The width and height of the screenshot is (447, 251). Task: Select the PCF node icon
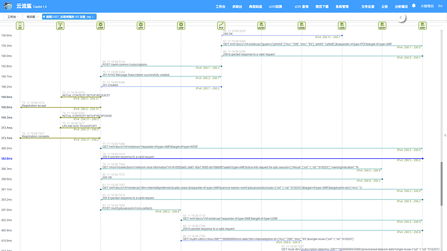tap(221, 26)
